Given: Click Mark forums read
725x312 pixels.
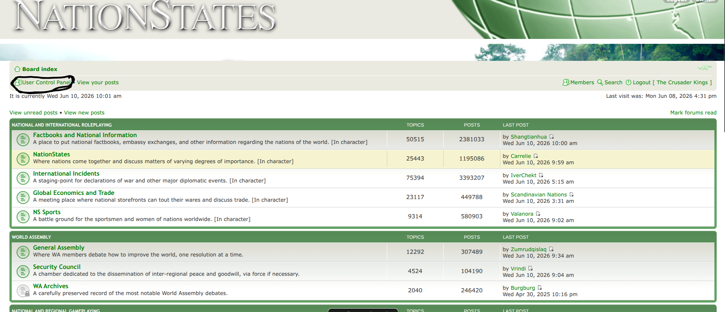Looking at the screenshot, I should pos(693,113).
